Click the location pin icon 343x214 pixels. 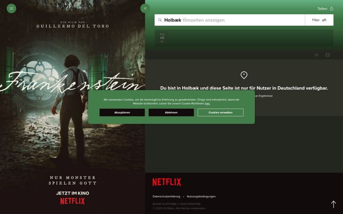click(x=244, y=75)
